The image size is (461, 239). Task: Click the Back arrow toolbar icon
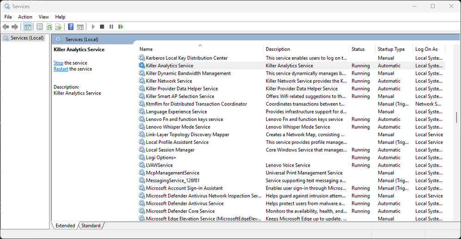(x=6, y=27)
